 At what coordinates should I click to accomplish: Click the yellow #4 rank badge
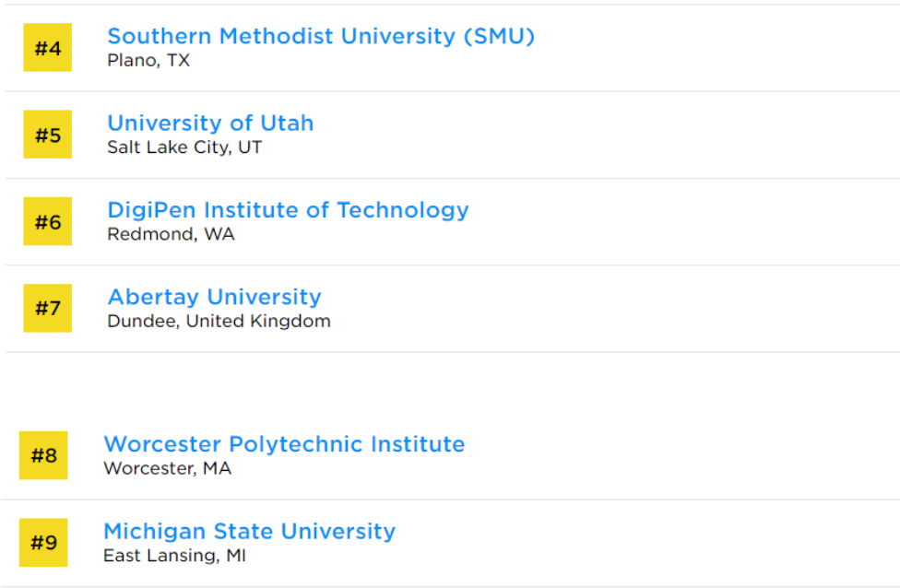pos(48,48)
